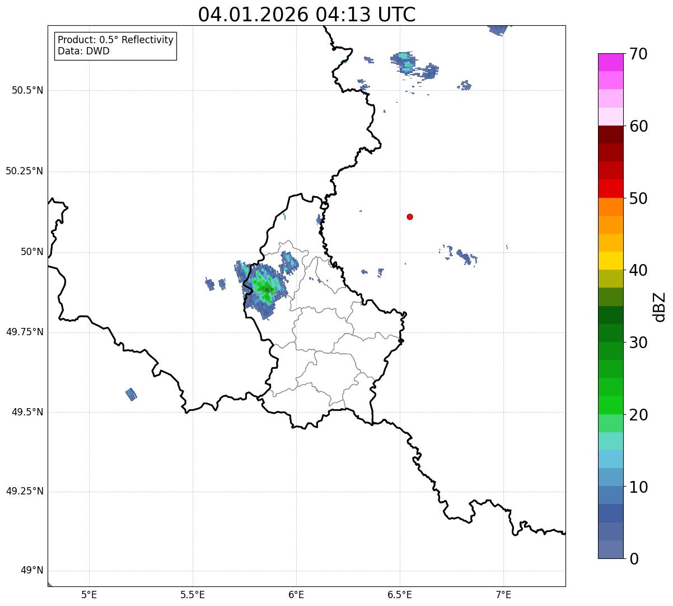Click the "Data: DWD" legend line
The height and width of the screenshot is (606, 673).
[x=83, y=51]
